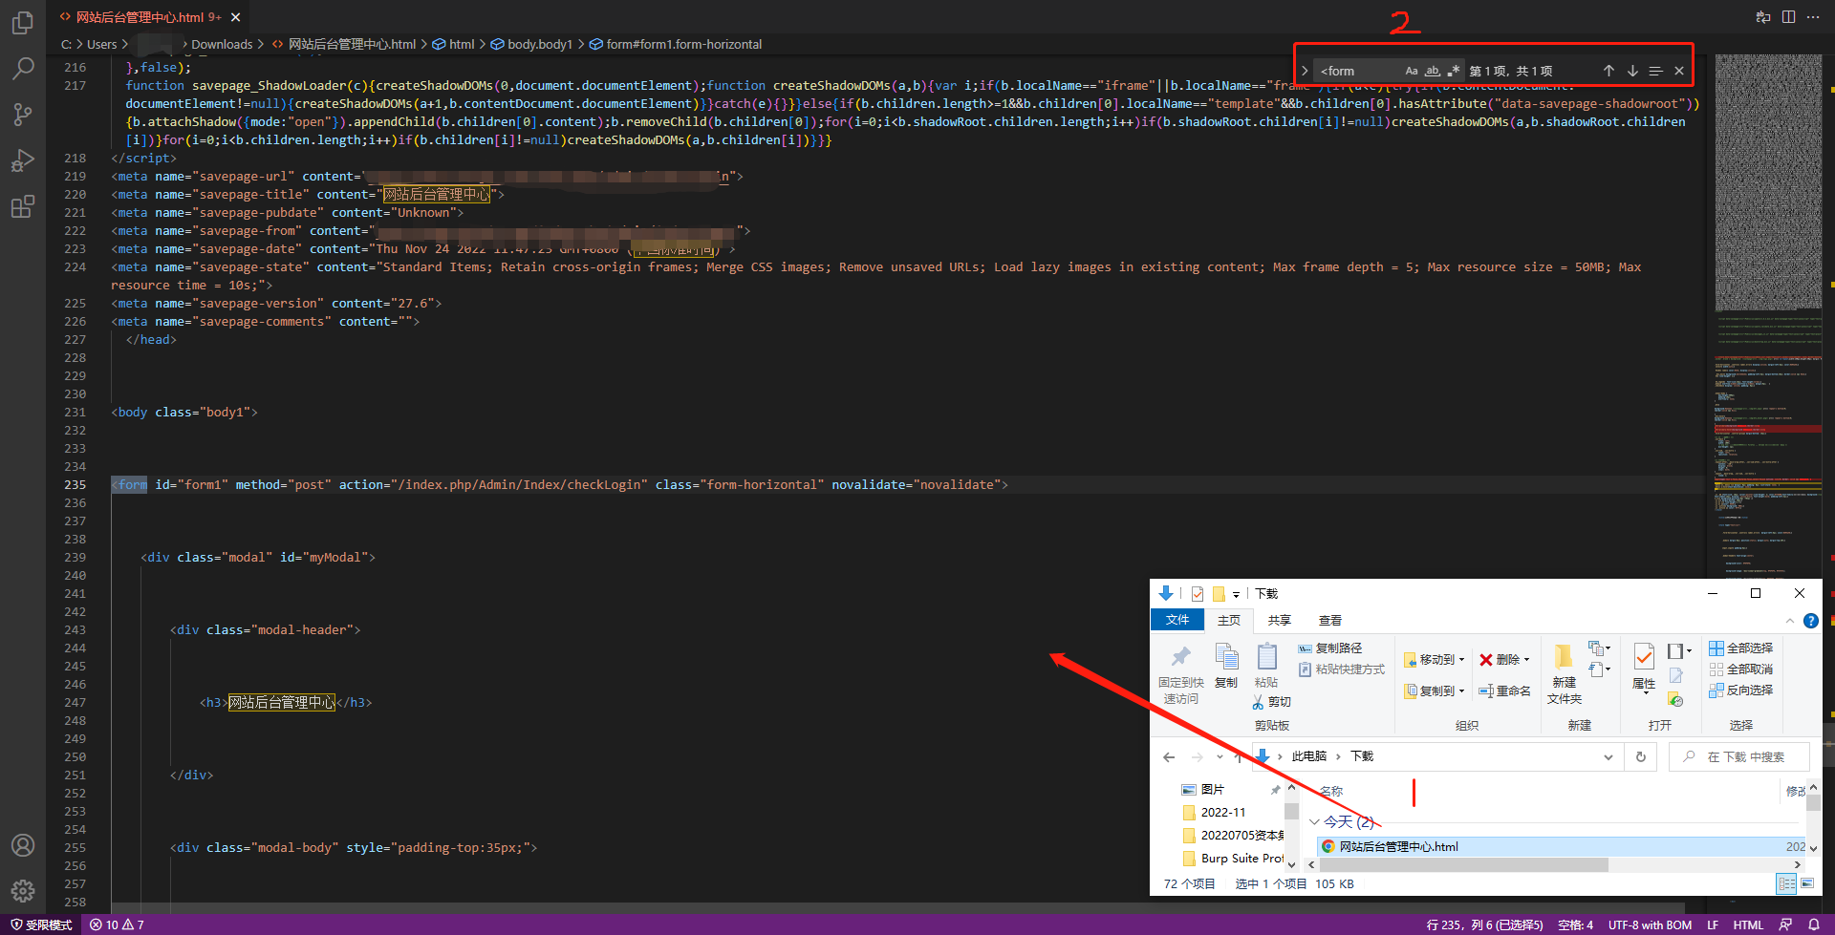Open the errors and warnings status item
Viewport: 1835px width, 935px height.
pos(117,924)
